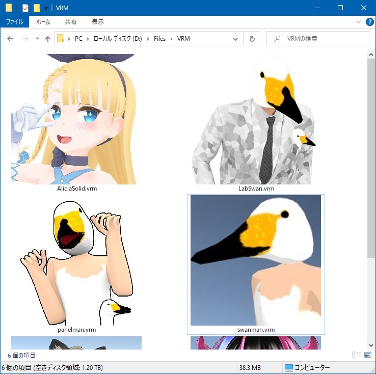
Task: Open the 共有 ribbon tab
Action: (x=71, y=22)
